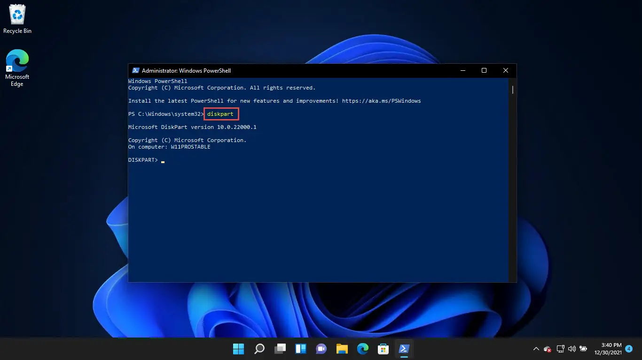
Task: Click the https://aka.ms/PSWindows URL text
Action: pos(382,101)
